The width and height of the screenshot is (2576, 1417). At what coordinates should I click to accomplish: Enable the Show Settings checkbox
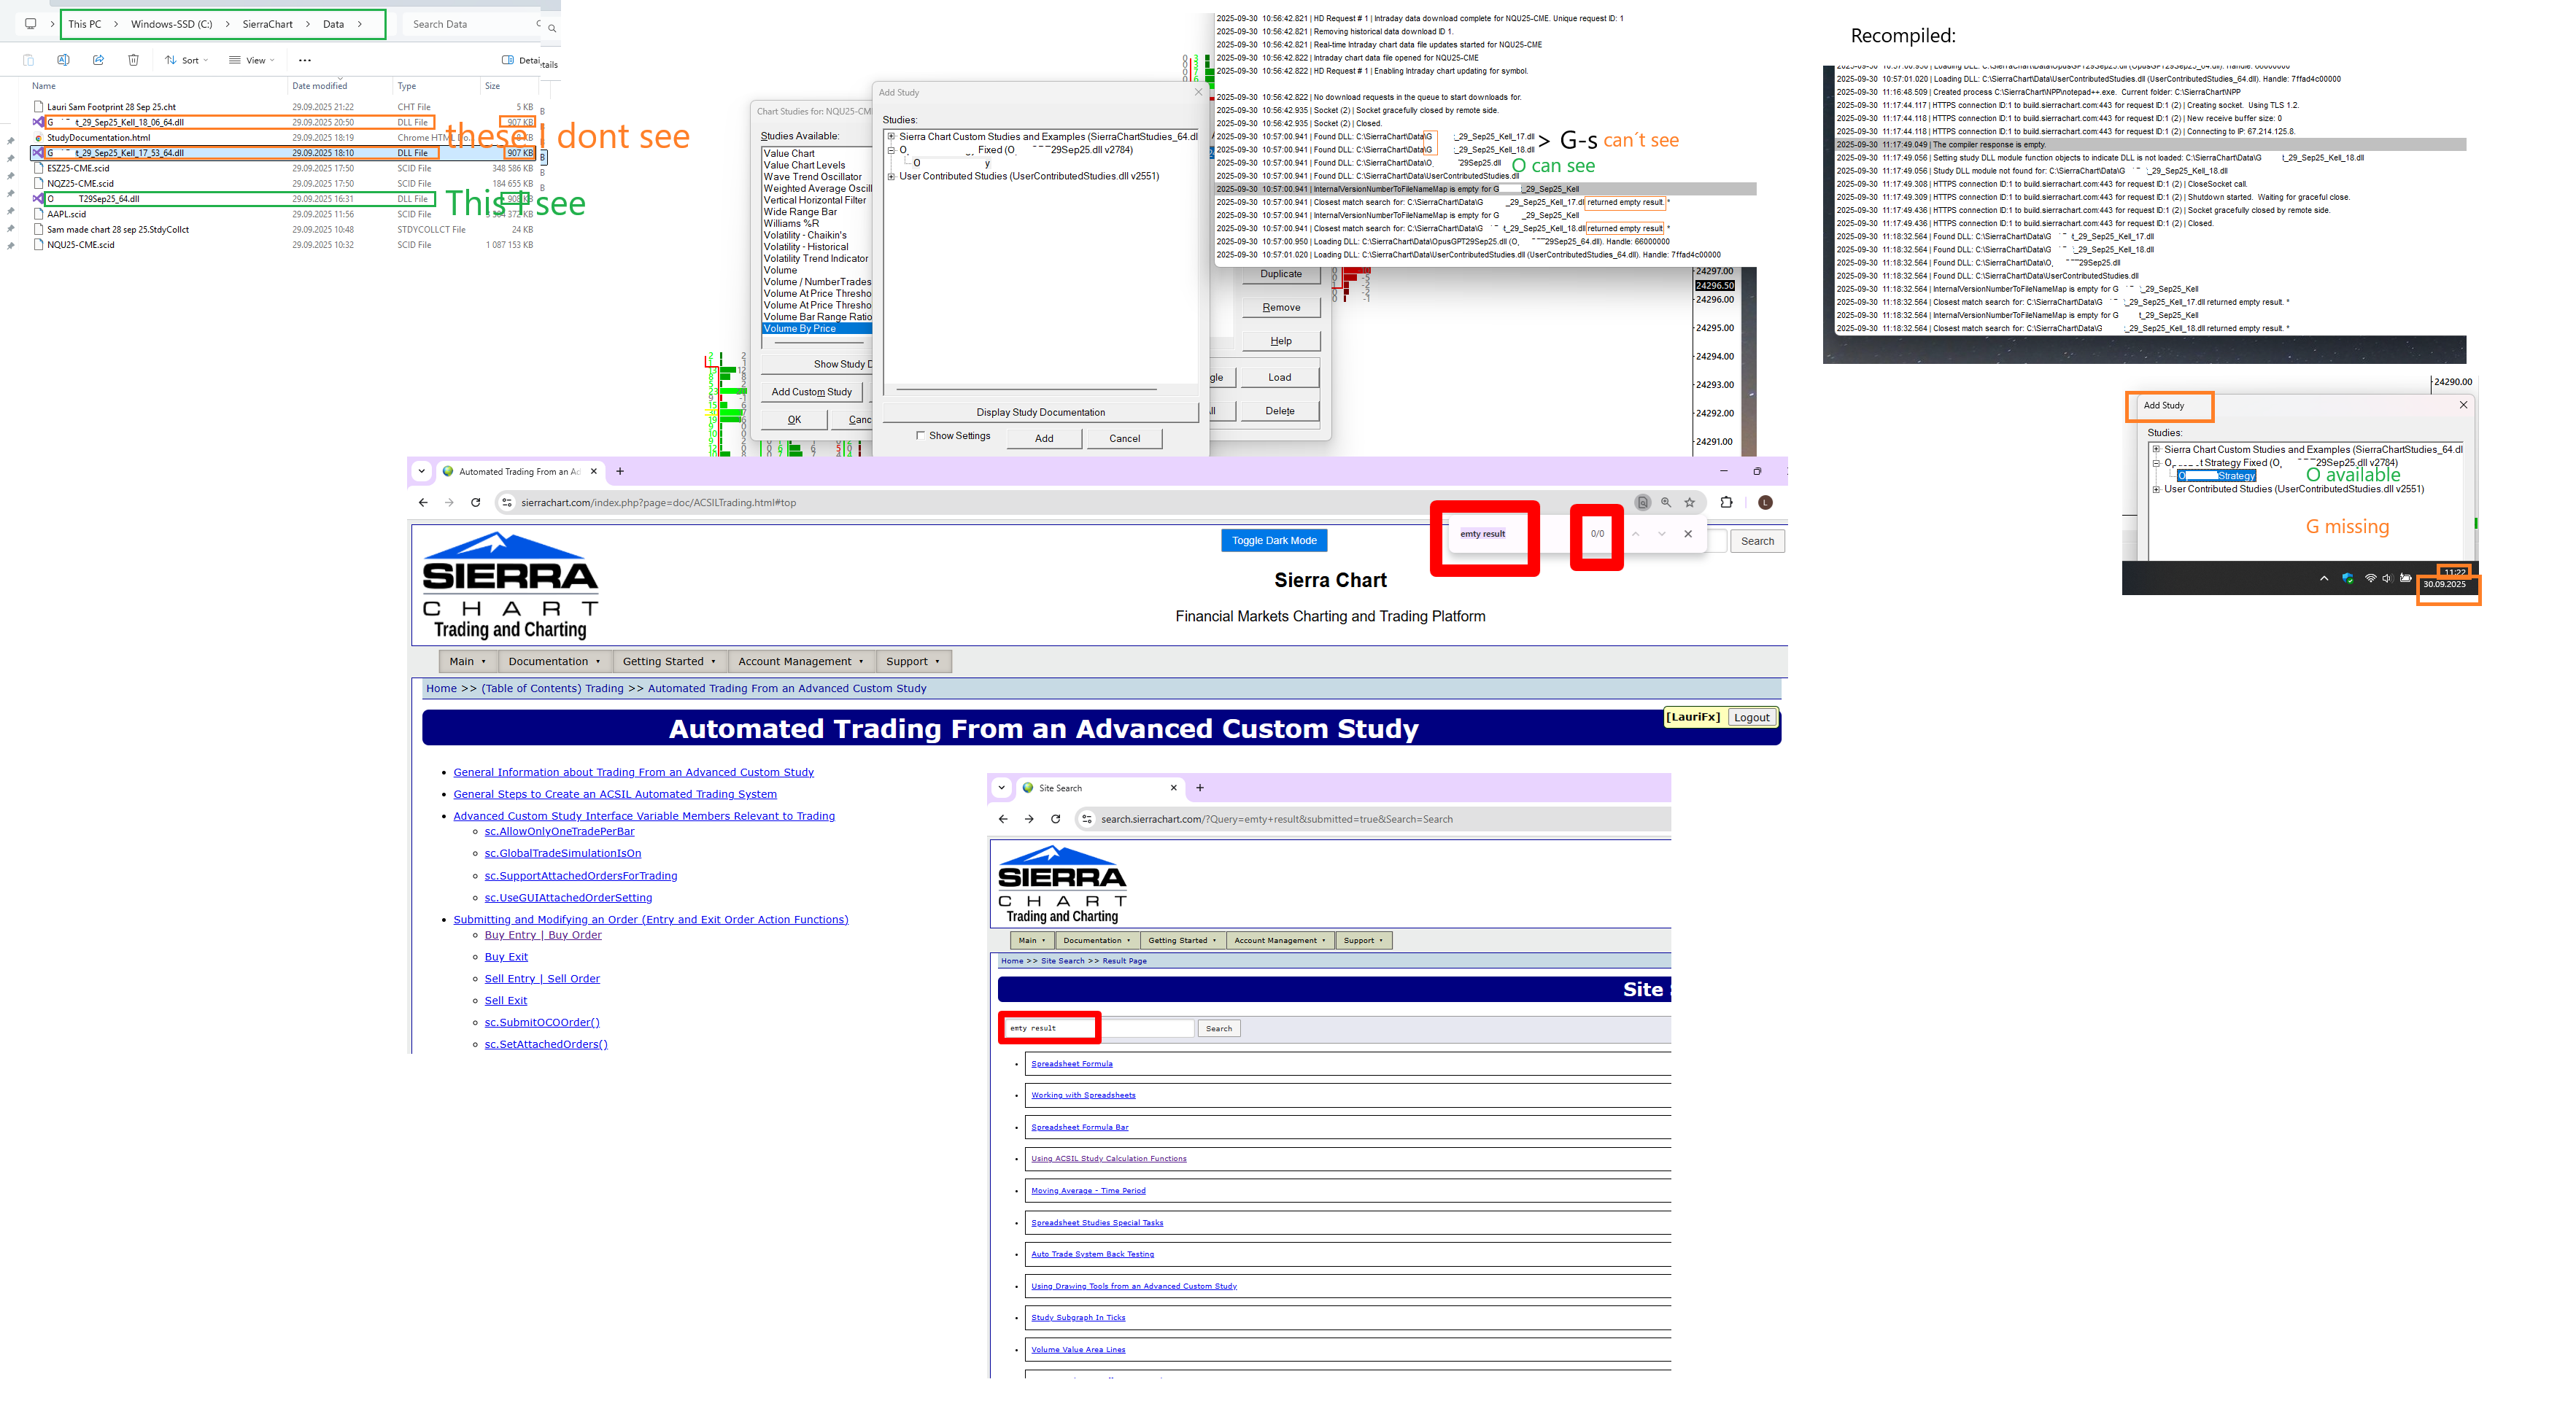coord(920,436)
